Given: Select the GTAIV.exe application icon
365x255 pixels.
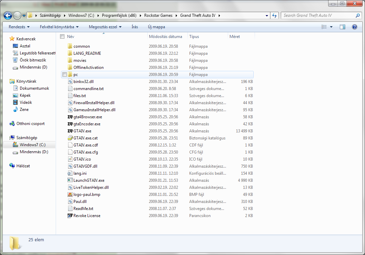Looking at the screenshot, I should point(70,131).
